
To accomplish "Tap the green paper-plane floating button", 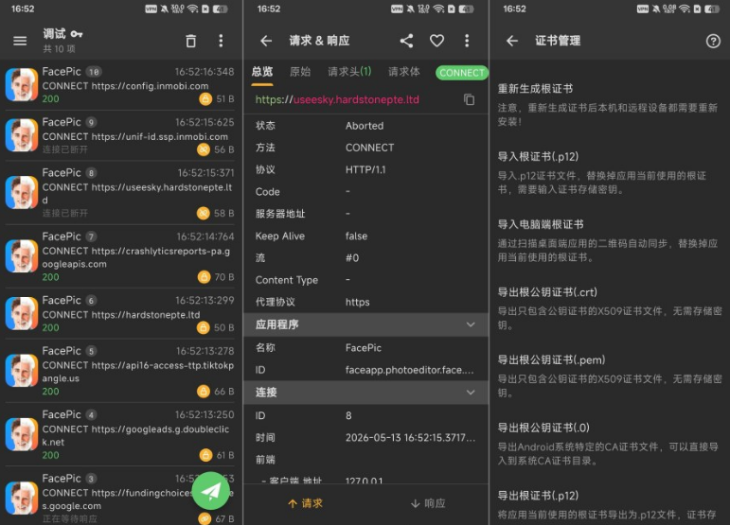I will [x=211, y=491].
